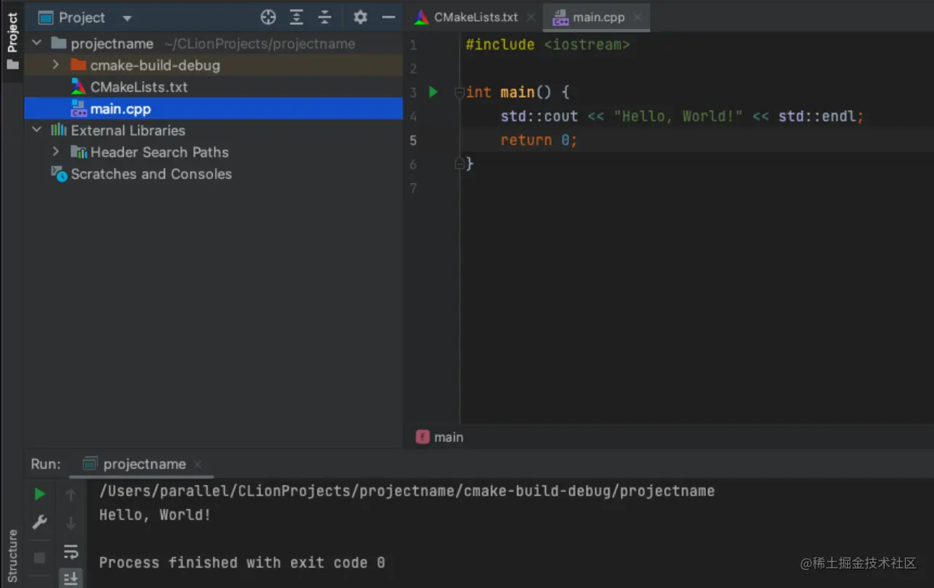
Task: Open Project tool window side tab
Action: tap(12, 41)
